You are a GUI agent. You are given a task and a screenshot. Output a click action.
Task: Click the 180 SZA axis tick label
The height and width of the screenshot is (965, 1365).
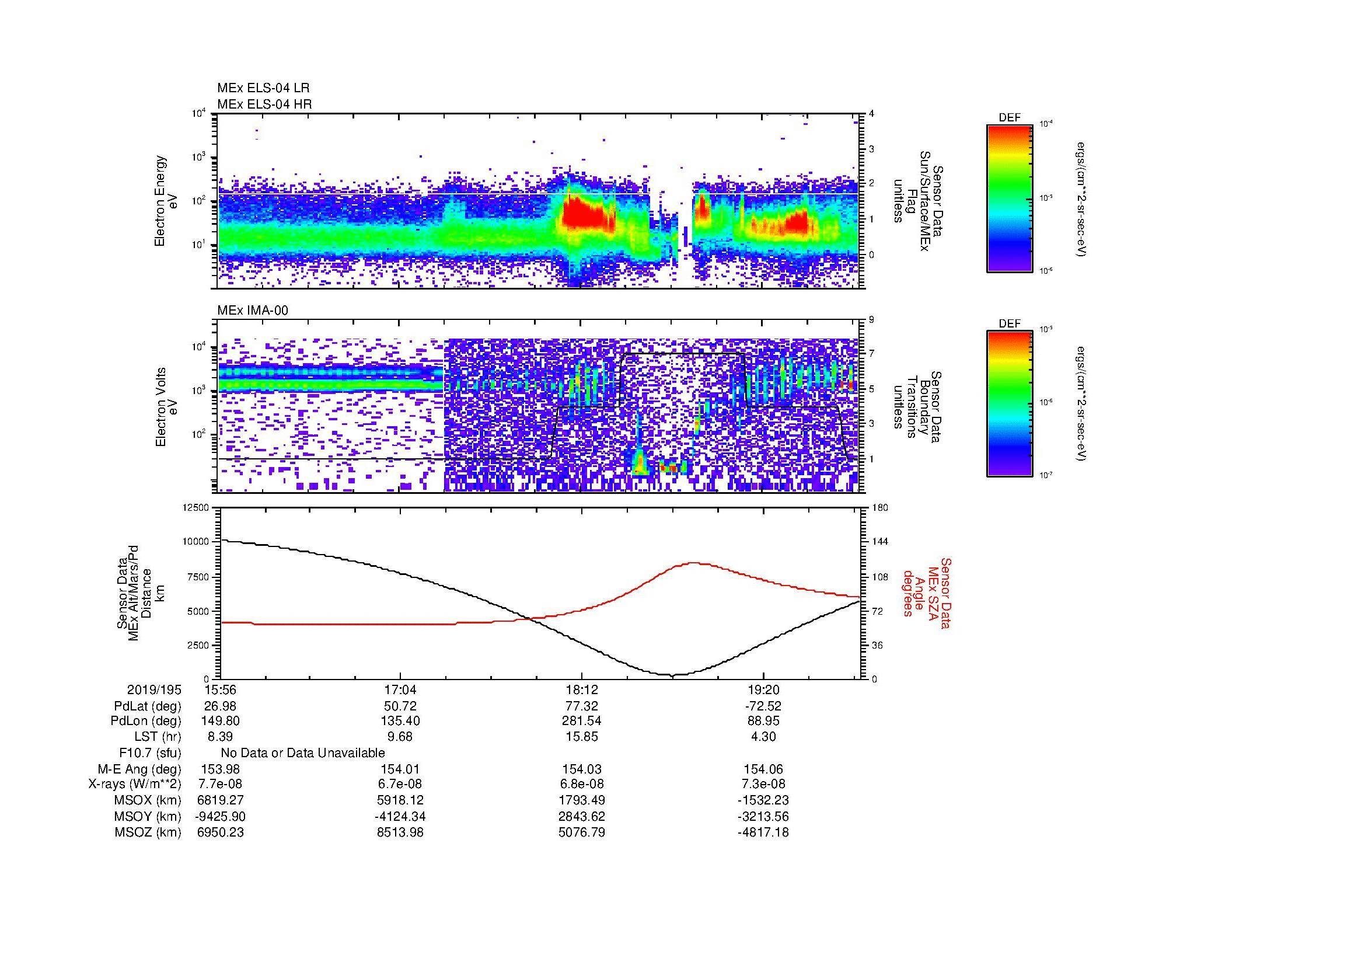point(881,508)
